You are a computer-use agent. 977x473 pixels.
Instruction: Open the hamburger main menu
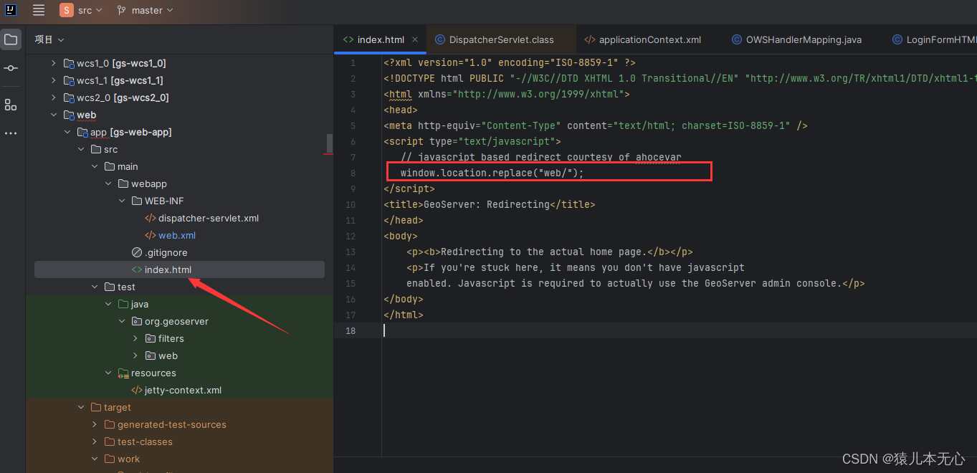pos(39,10)
